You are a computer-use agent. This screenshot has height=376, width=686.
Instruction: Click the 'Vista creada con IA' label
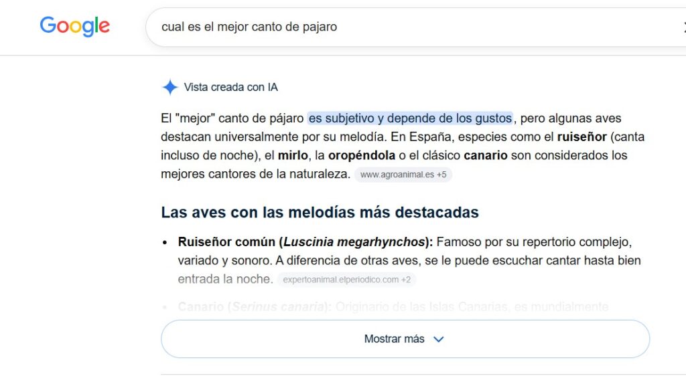point(230,88)
